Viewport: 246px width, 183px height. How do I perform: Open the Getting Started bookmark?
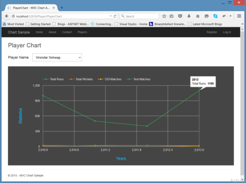pos(38,24)
